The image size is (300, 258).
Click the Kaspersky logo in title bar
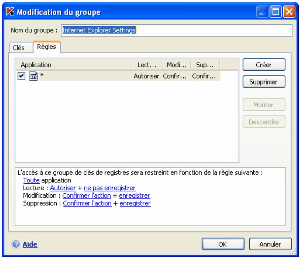[x=10, y=12]
